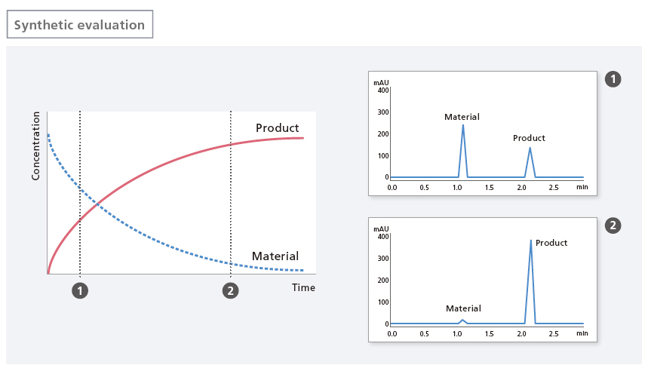Viewport: 648px width, 368px height.
Task: Click the Material text label in the bottom chromatogram
Action: pos(463,308)
